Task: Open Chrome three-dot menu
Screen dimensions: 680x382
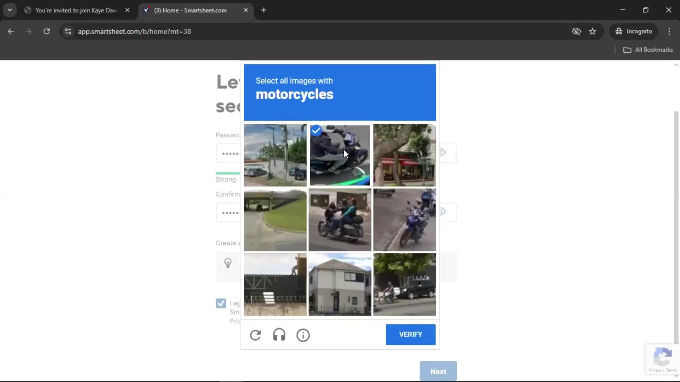Action: 669,31
